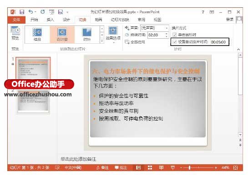Click the user account avatar icon
Viewport: 248px width, 177px height.
click(239, 20)
